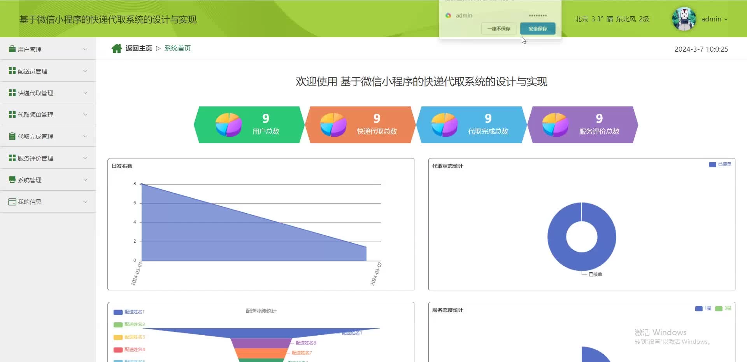Open the 用户管理 sidebar menu
Viewport: 747px width, 362px height.
coord(48,49)
